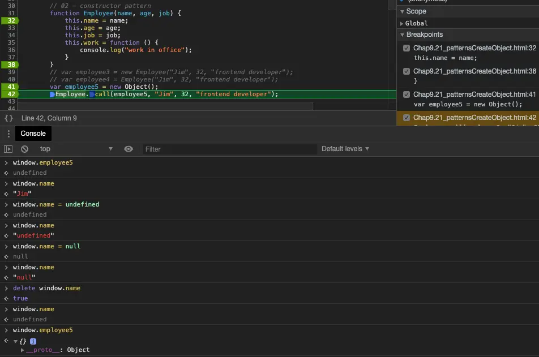
Task: Clear the console with the ban icon
Action: point(24,149)
